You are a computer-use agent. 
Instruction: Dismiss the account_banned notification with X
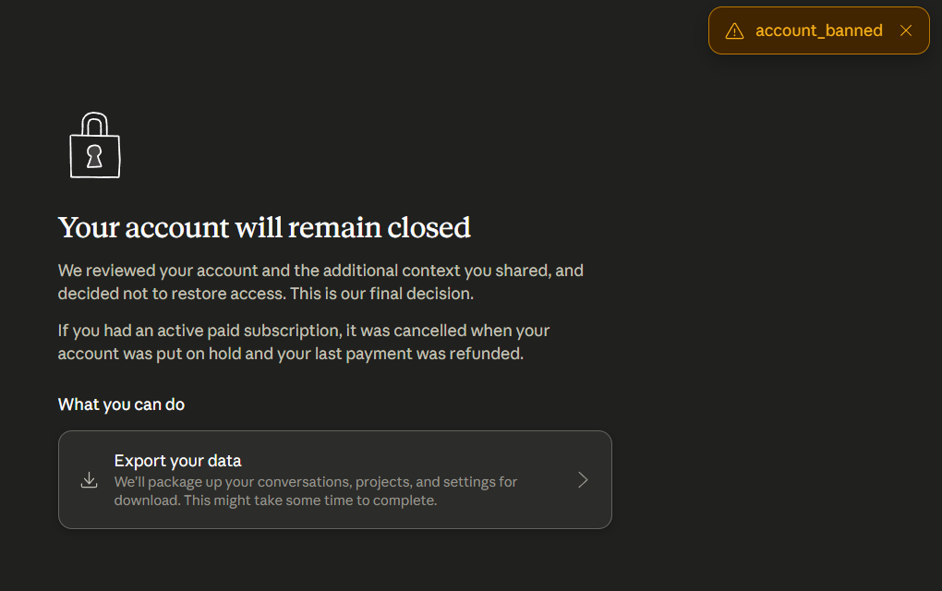906,30
